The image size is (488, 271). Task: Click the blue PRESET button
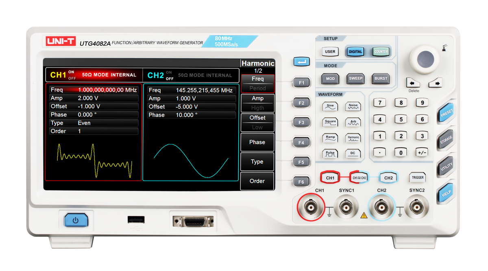[x=447, y=113]
